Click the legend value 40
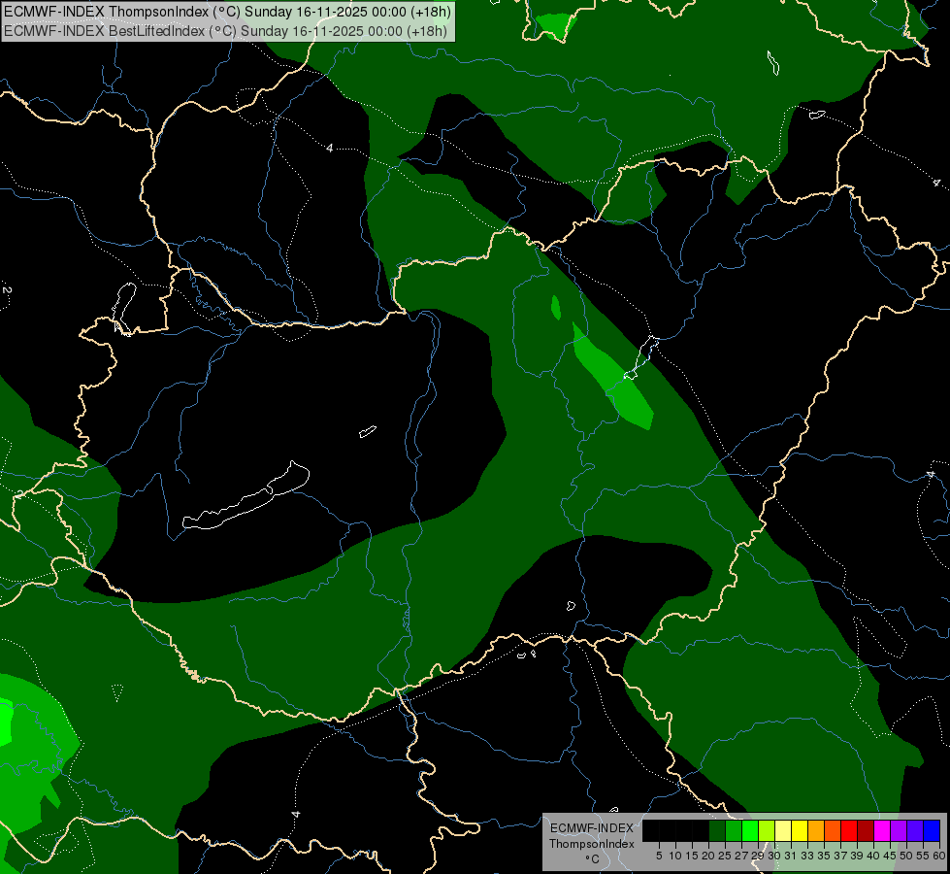Image resolution: width=950 pixels, height=874 pixels. coord(873,856)
